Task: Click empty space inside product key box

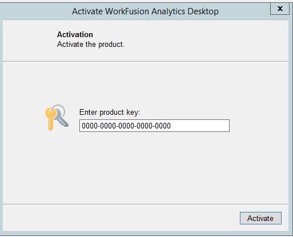Action: pyautogui.click(x=200, y=126)
